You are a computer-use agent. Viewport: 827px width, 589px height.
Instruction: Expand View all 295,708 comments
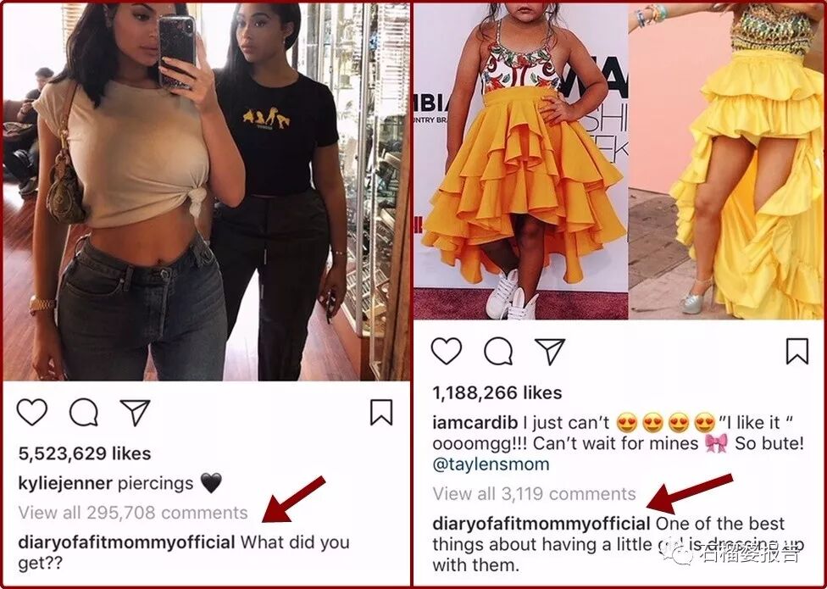click(x=133, y=513)
